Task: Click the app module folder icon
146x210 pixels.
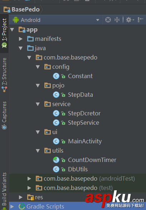Action: coord(22,30)
